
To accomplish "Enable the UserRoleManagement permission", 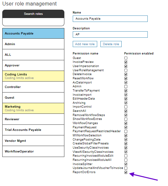I will (126, 70).
